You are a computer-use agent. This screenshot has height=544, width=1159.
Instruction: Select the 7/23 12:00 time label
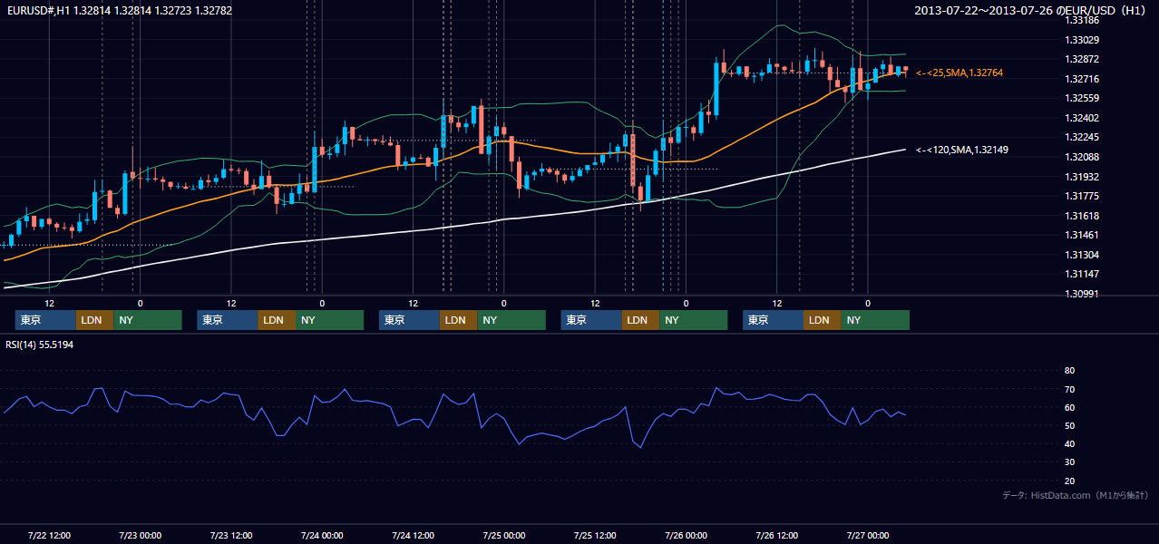(230, 535)
